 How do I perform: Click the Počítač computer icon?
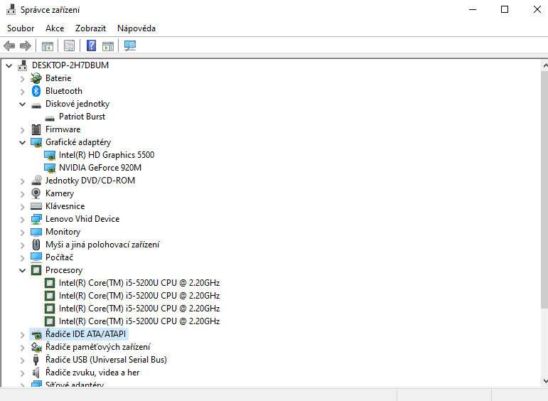pyautogui.click(x=36, y=257)
